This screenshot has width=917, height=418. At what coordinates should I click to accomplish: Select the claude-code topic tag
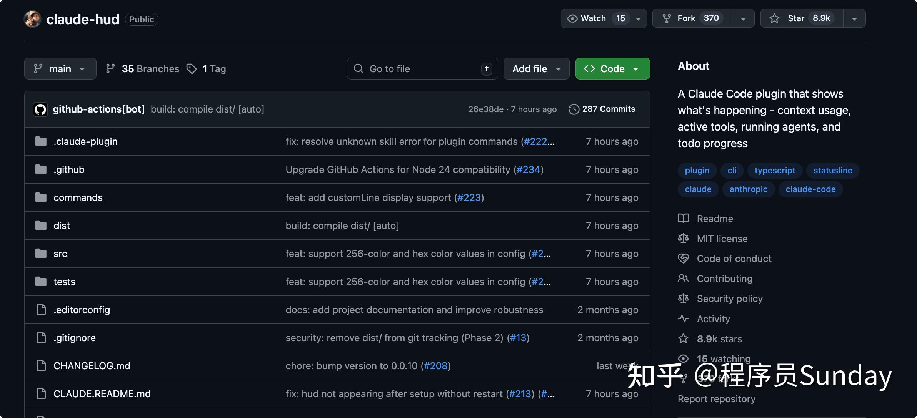click(x=810, y=189)
